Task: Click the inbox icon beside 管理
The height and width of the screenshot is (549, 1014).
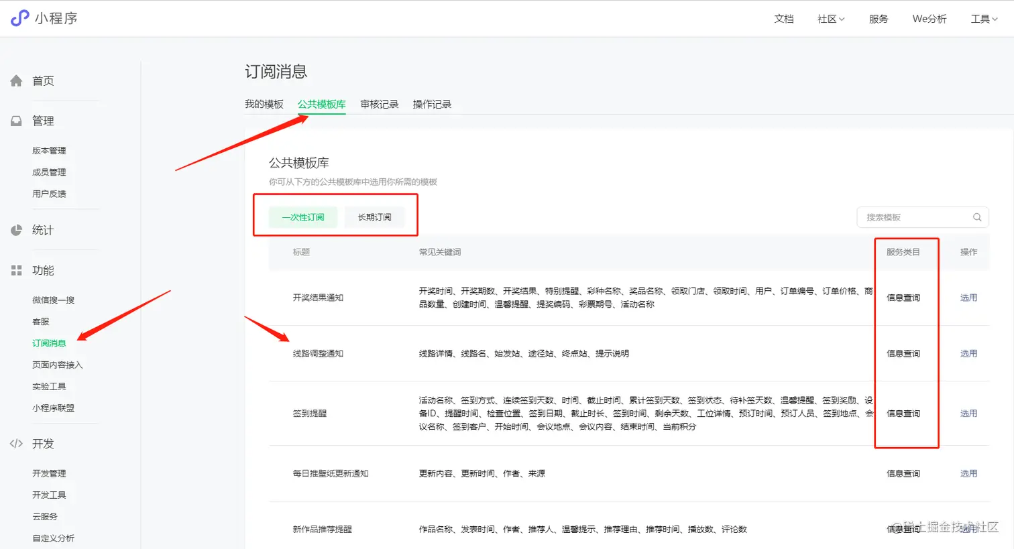Action: click(x=17, y=121)
